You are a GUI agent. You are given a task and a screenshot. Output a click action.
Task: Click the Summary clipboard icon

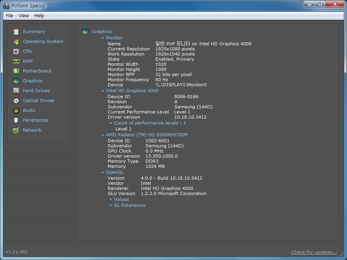16,32
